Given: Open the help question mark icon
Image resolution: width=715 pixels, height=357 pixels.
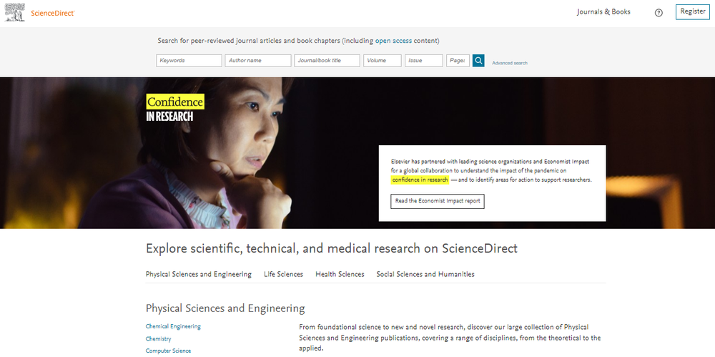Looking at the screenshot, I should pyautogui.click(x=659, y=13).
